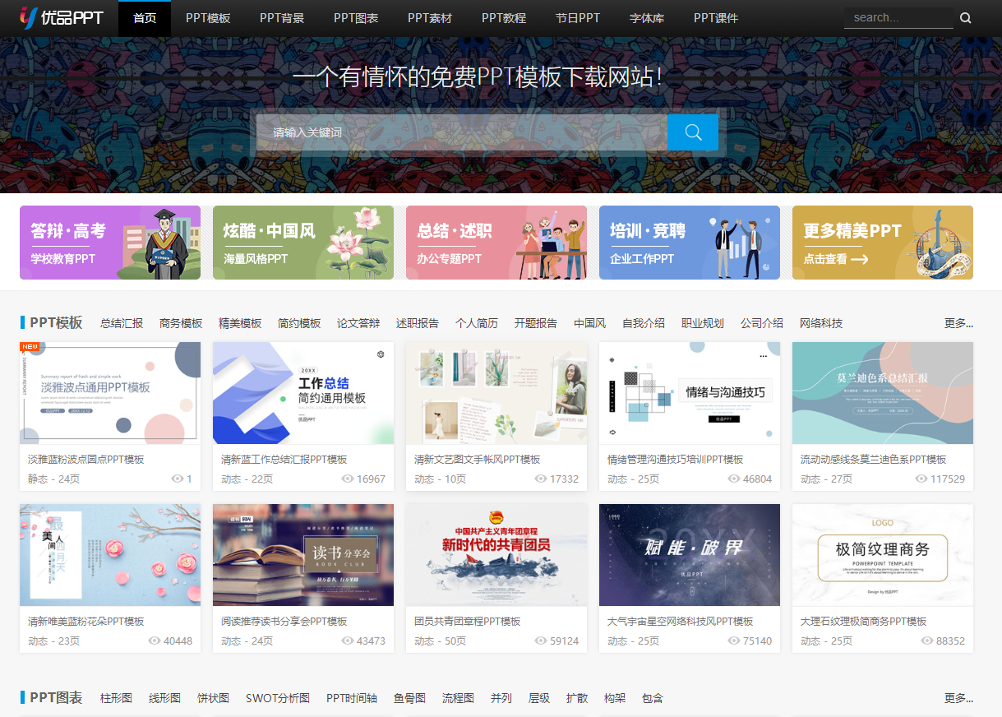Click the magnifier icon in the top search bar
Image resolution: width=1002 pixels, height=717 pixels.
964,17
